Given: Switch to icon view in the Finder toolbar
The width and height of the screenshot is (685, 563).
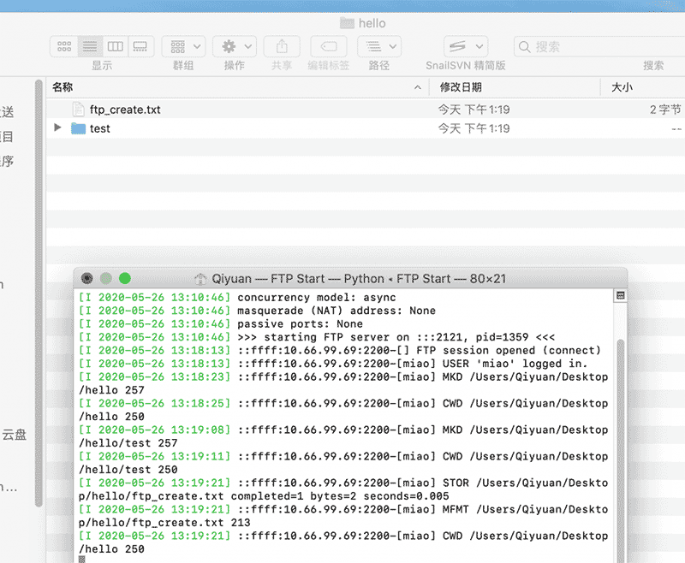Looking at the screenshot, I should tap(63, 46).
